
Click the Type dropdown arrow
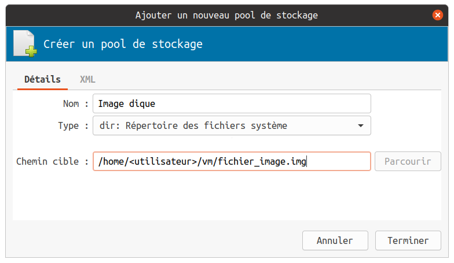pos(361,125)
